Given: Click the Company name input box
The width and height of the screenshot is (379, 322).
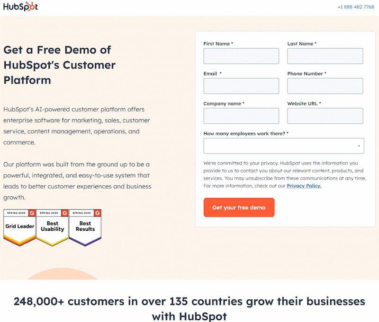Looking at the screenshot, I should click(241, 116).
